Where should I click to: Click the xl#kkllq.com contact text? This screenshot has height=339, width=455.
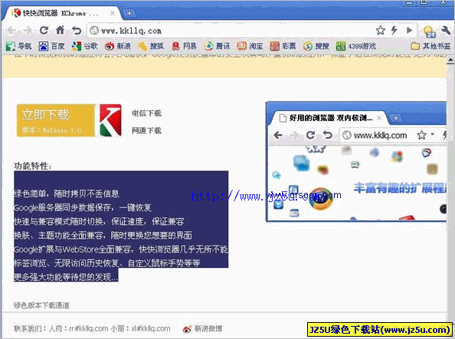click(151, 328)
